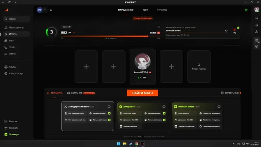Click the locust1337 player card avatar

pos(142,62)
